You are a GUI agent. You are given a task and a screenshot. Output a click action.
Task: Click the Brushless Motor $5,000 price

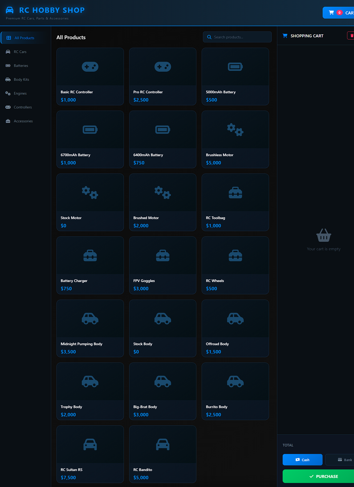click(x=213, y=163)
